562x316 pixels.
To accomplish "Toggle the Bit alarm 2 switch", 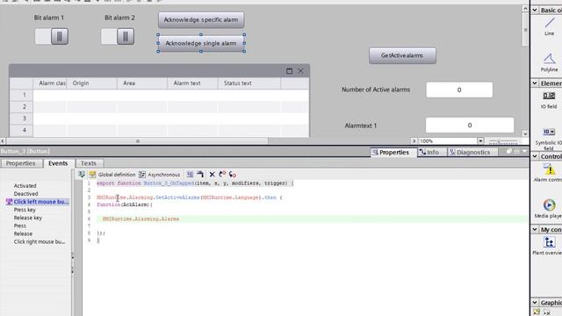I will coord(118,37).
